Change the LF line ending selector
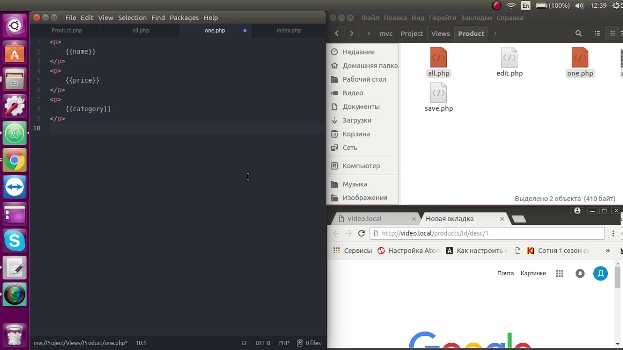623x350 pixels. click(244, 343)
